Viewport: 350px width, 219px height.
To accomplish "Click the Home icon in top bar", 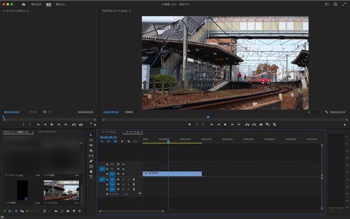I will pyautogui.click(x=23, y=4).
